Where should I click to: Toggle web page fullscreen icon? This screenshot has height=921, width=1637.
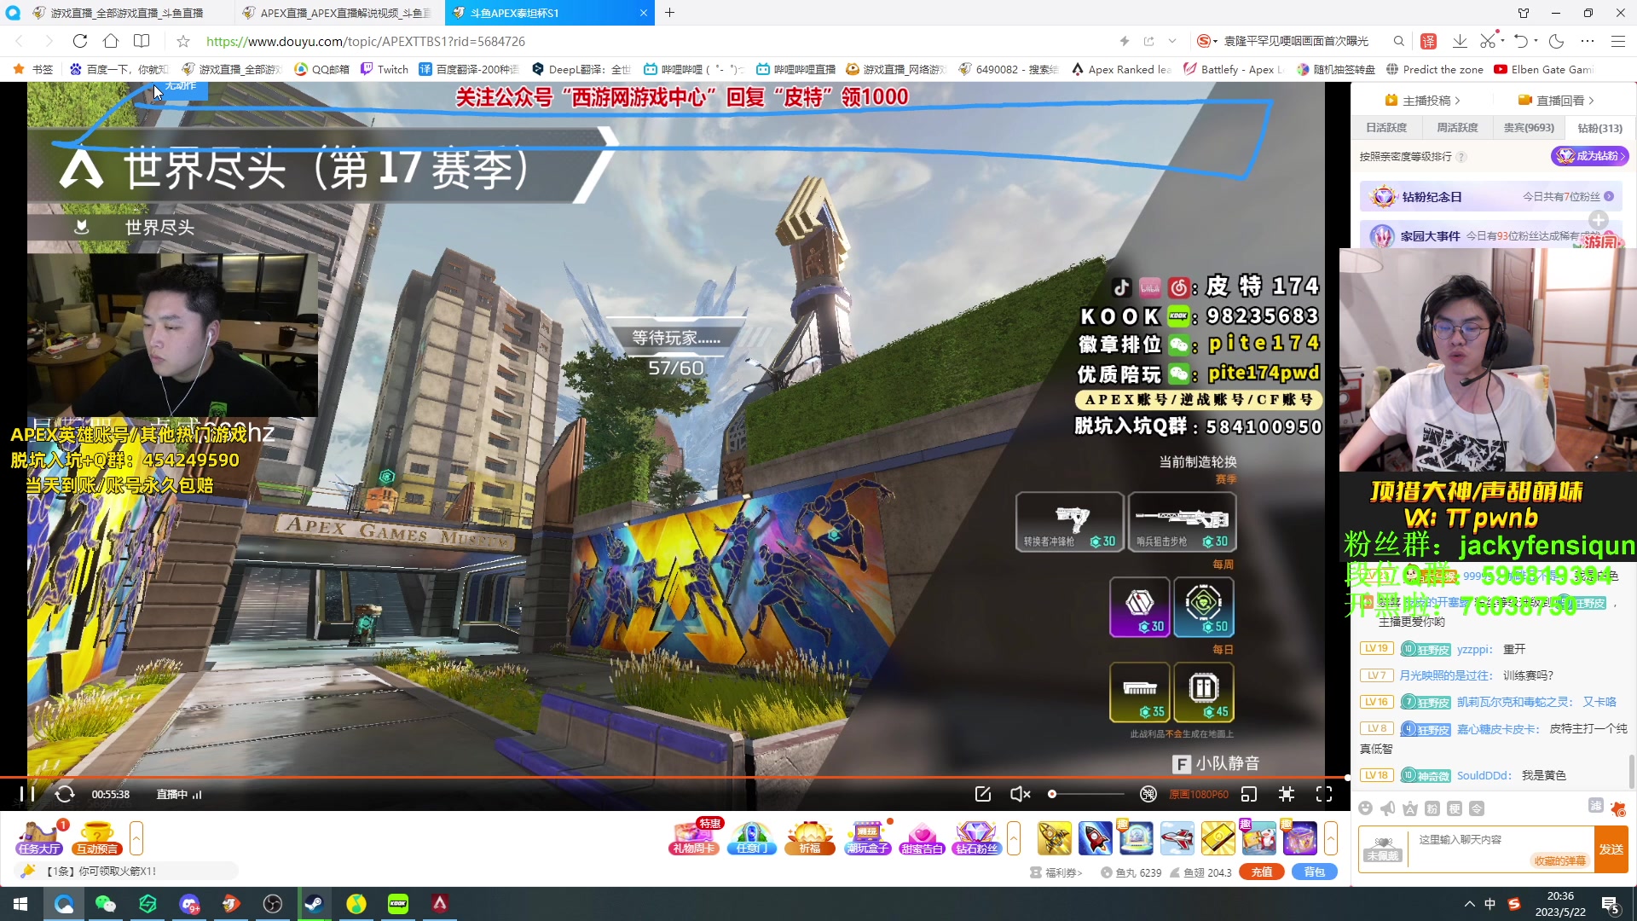[1287, 794]
